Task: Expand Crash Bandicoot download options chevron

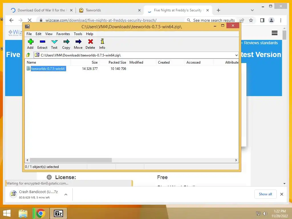Action: pos(66,194)
